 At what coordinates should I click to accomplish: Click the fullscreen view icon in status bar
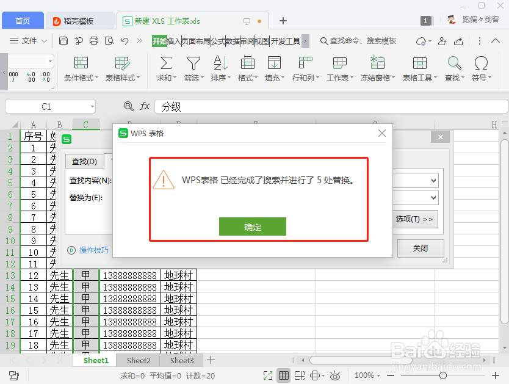pos(268,375)
